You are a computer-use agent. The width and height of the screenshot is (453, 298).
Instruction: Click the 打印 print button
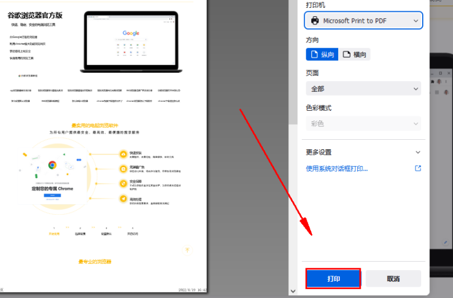[x=333, y=278]
